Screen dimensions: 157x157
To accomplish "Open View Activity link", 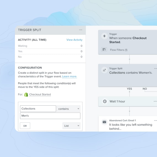I will 74,40.
